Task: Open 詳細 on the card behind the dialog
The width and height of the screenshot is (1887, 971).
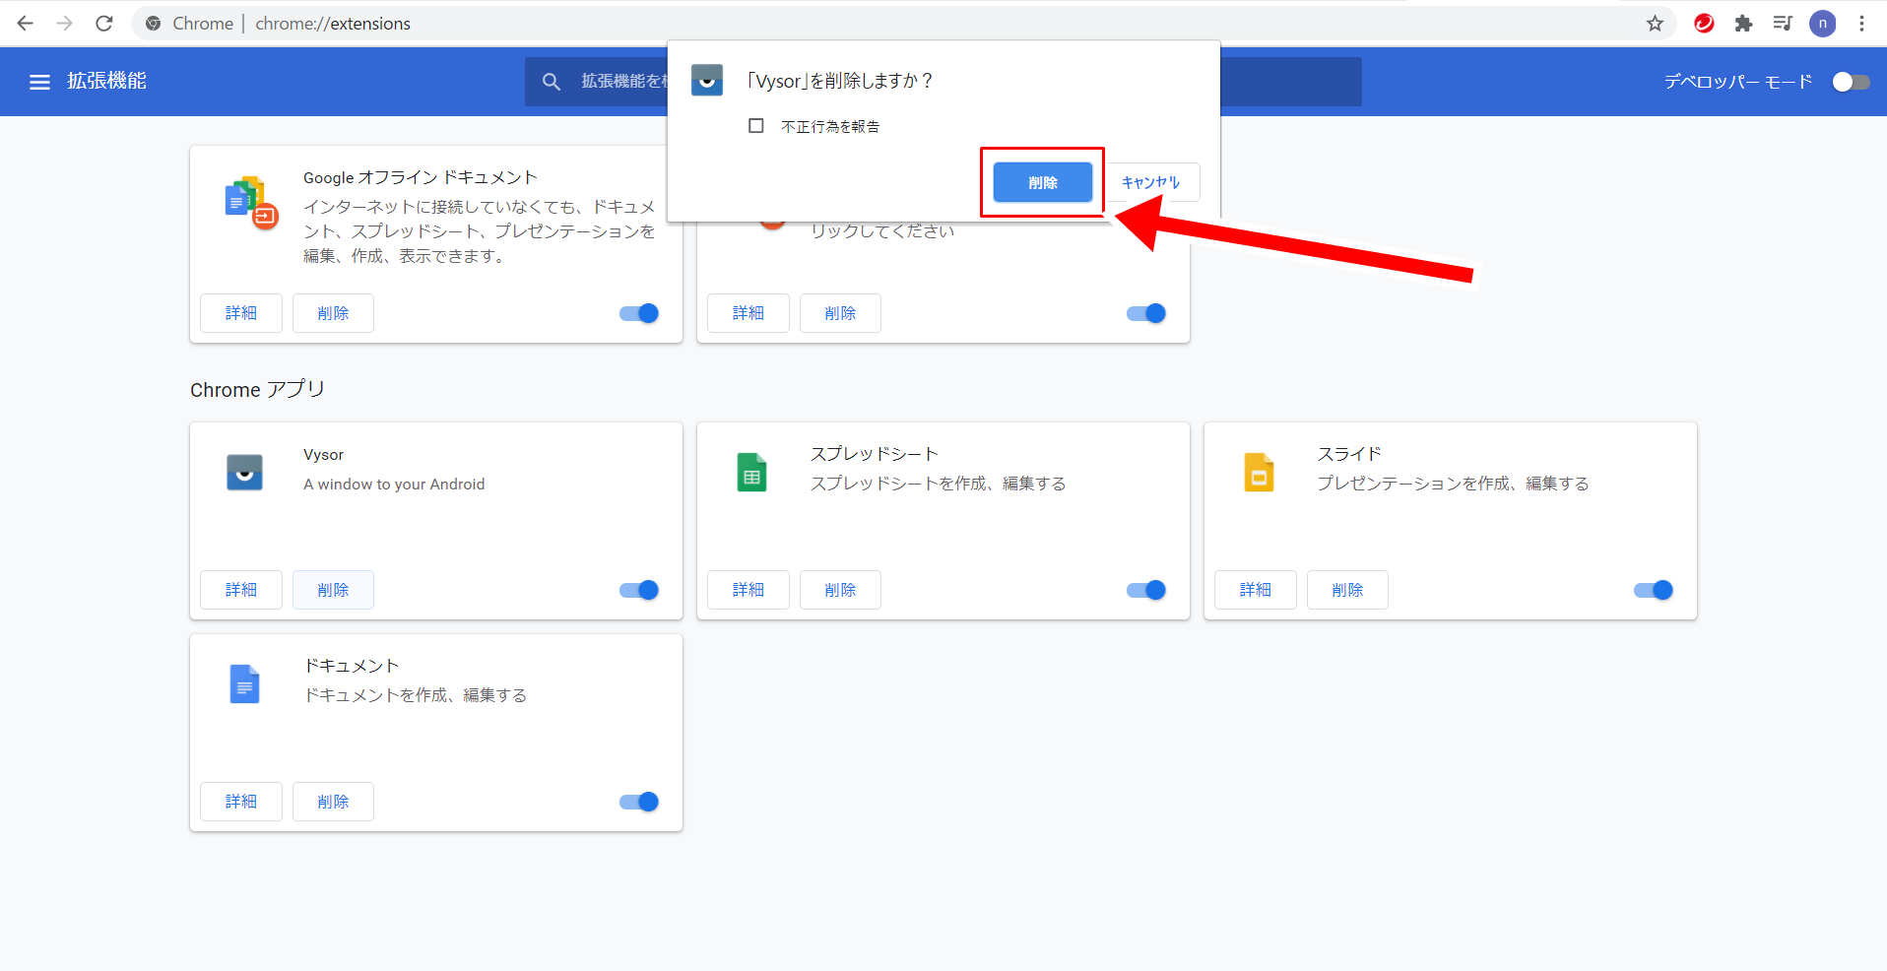Action: (x=748, y=313)
